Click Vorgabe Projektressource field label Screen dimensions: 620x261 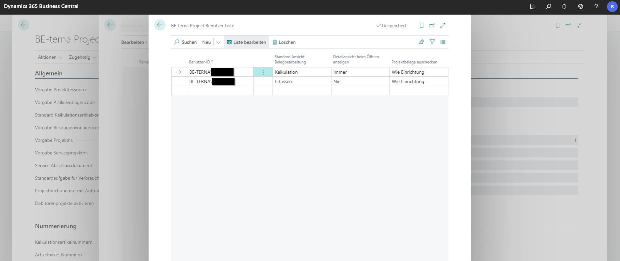pos(61,90)
